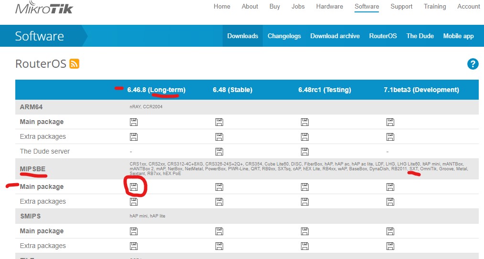The height and width of the screenshot is (259, 484).
Task: Click the ARM64 section heading
Action: tap(31, 107)
